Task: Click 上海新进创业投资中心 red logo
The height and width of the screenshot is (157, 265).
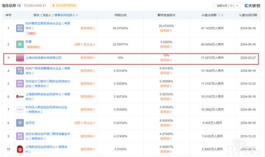Action: pyautogui.click(x=20, y=149)
